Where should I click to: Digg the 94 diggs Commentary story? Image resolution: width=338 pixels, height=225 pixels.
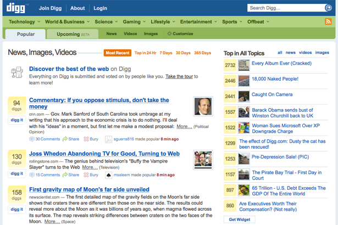point(17,120)
